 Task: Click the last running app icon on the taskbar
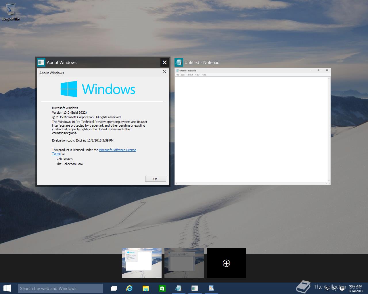click(x=211, y=288)
